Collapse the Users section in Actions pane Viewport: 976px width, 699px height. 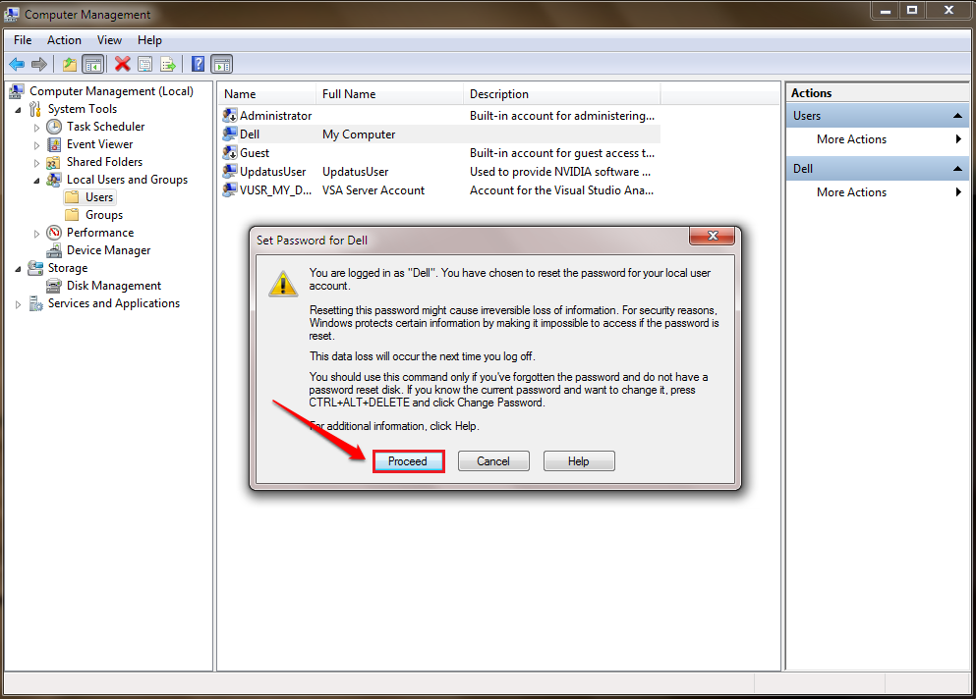(x=958, y=116)
